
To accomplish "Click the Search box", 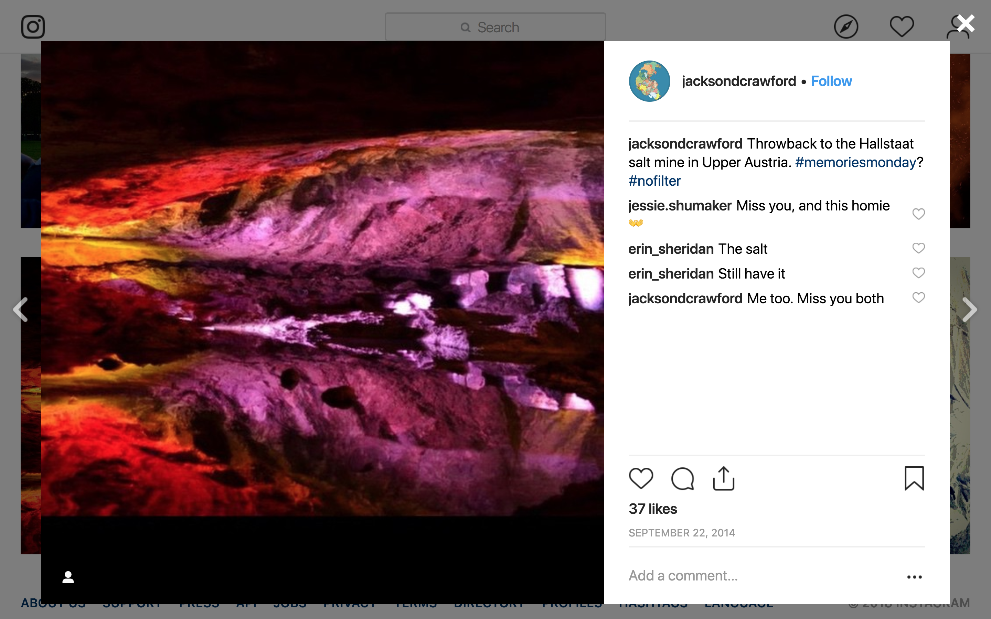I will click(x=495, y=27).
